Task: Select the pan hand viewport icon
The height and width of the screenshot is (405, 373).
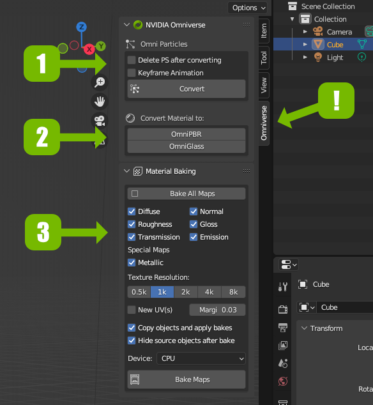Action: [100, 102]
